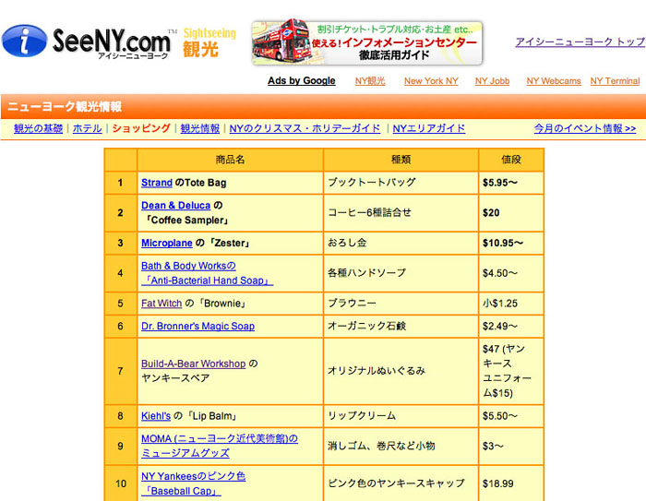This screenshot has height=501, width=646.
Task: Click the $5.95〜 price cell
Action: (511, 183)
